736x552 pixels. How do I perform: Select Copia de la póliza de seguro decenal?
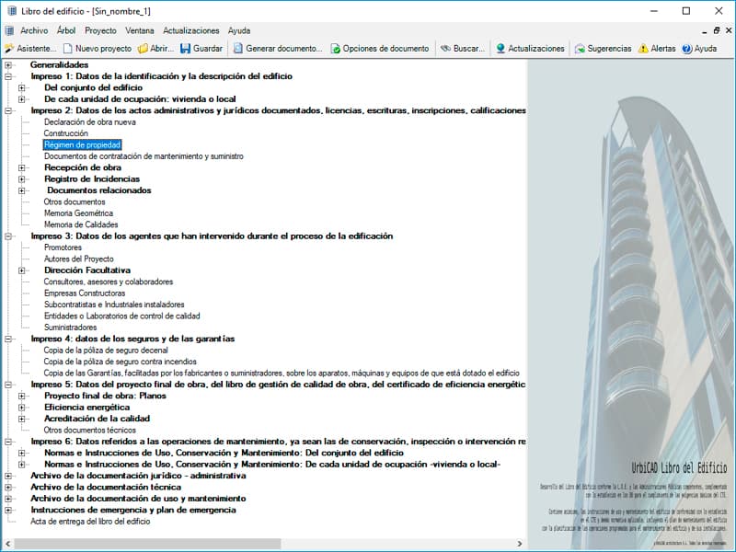pos(106,351)
